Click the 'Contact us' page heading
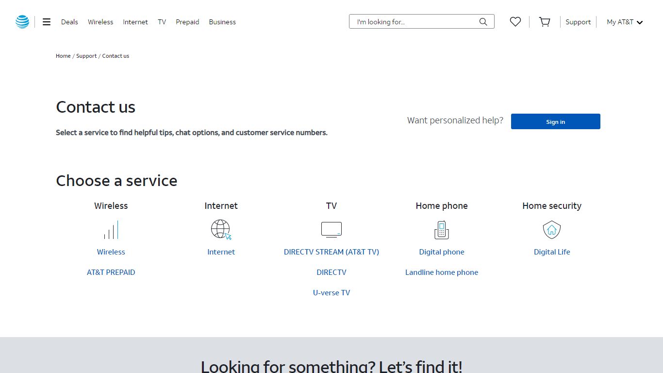 click(96, 107)
